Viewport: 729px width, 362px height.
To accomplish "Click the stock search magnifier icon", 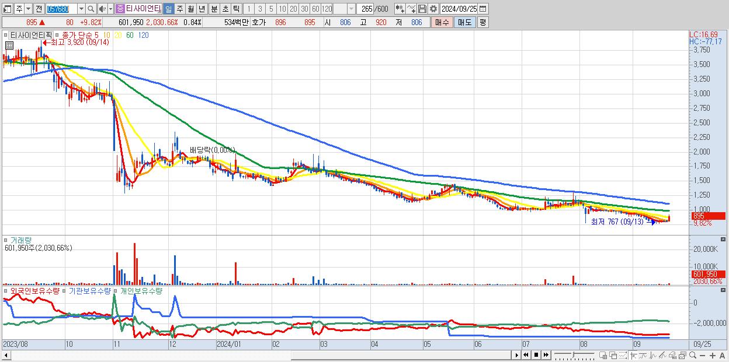I will coord(91,9).
